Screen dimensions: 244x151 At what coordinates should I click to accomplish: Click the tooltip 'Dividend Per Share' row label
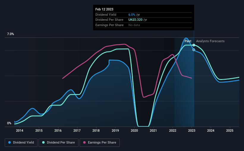click(109, 20)
